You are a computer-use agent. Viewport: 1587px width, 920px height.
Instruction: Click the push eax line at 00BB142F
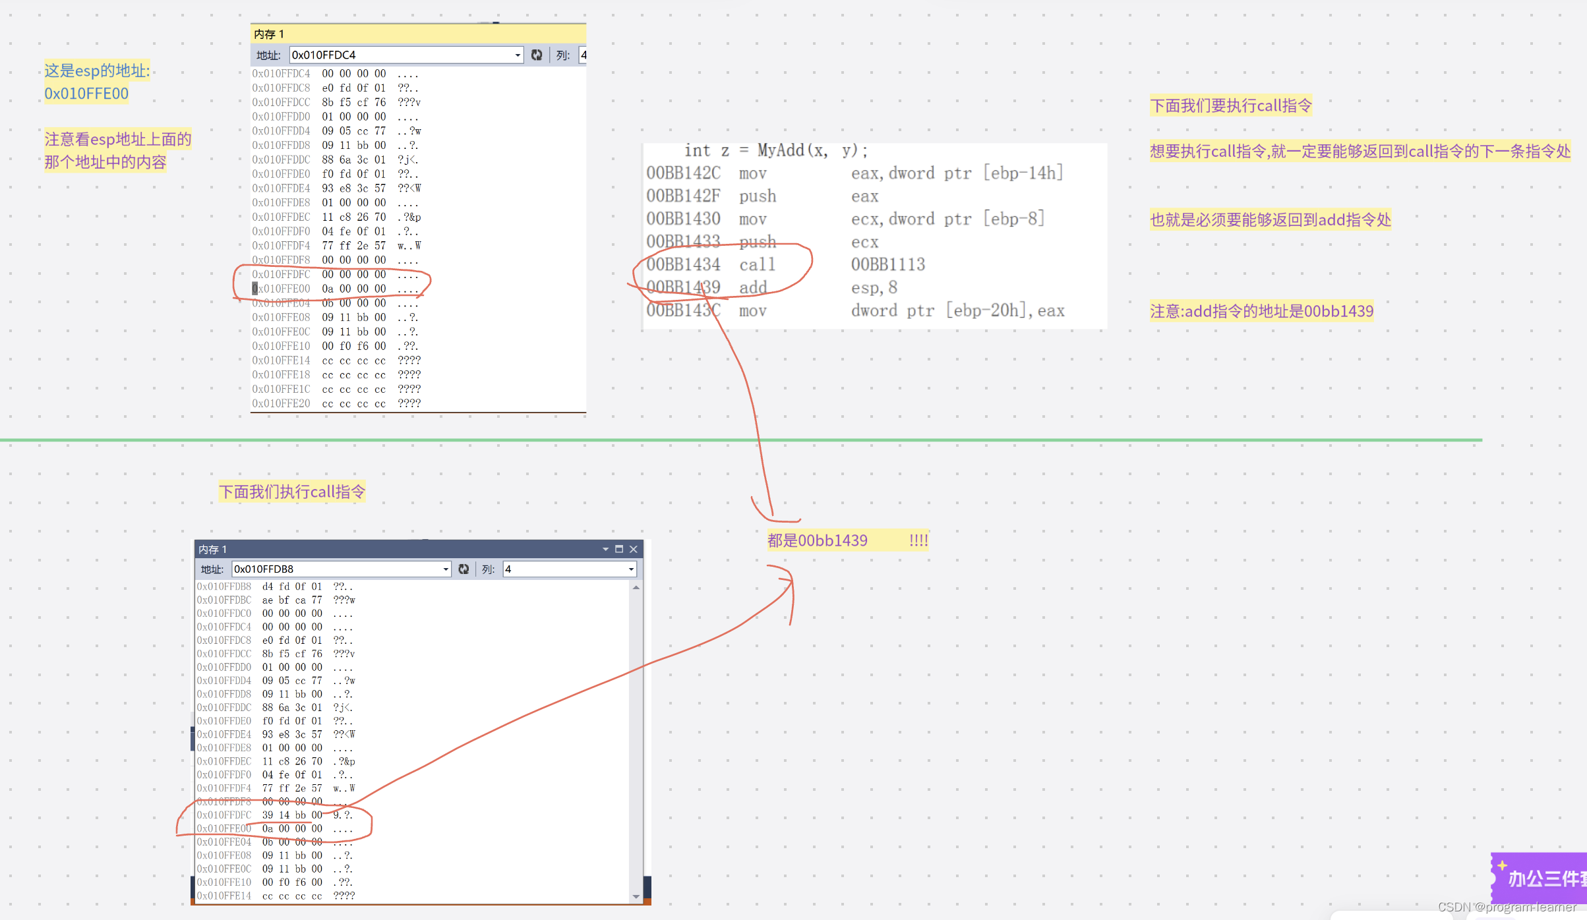click(x=762, y=196)
